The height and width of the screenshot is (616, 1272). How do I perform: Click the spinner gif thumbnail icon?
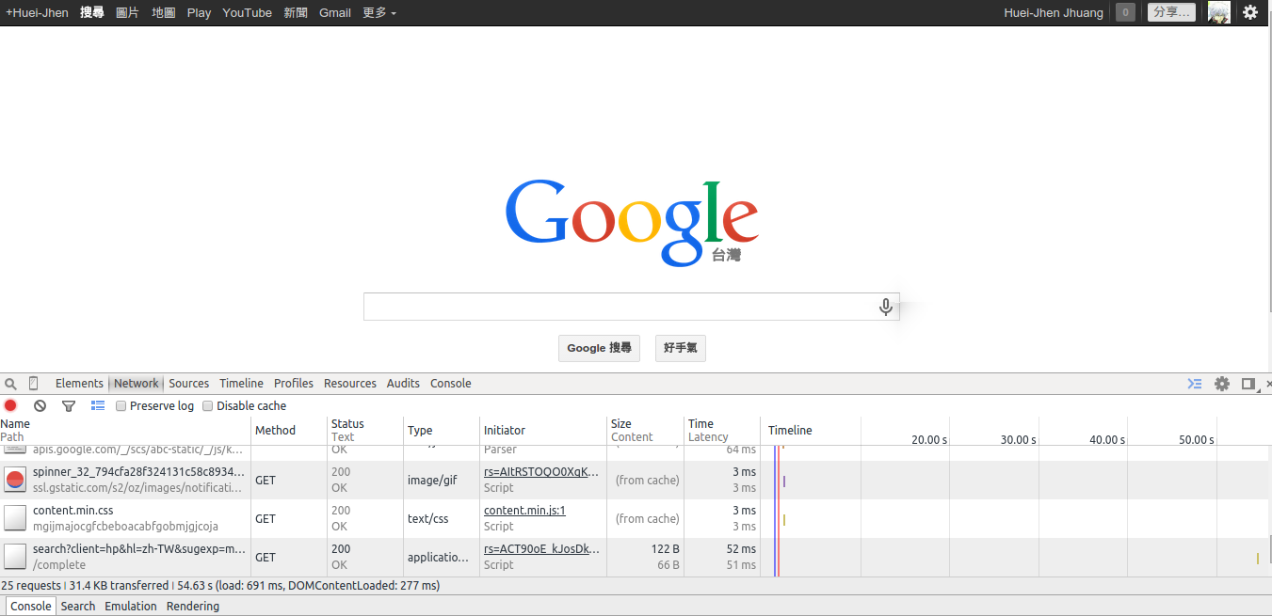coord(15,481)
